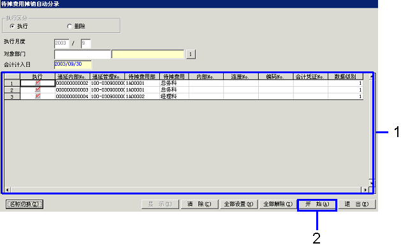The height and width of the screenshot is (248, 401).
Task: Toggle the 执行 checkbox in row 3
Action: point(38,96)
